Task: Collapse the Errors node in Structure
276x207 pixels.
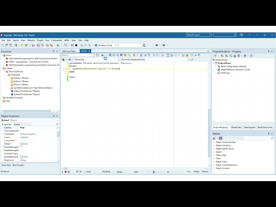Action: pos(2,55)
